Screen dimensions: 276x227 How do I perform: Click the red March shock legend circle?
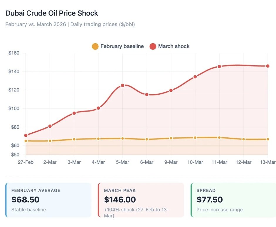[x=153, y=46]
